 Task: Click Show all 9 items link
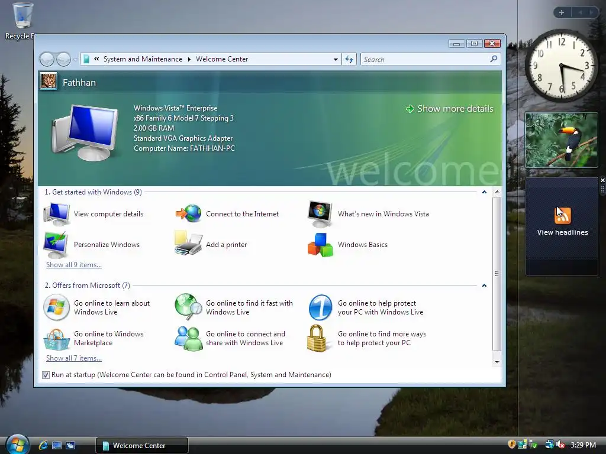pyautogui.click(x=74, y=265)
